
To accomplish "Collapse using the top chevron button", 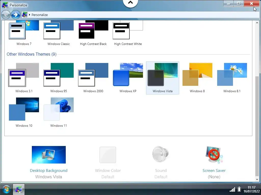I will click(130, 3).
